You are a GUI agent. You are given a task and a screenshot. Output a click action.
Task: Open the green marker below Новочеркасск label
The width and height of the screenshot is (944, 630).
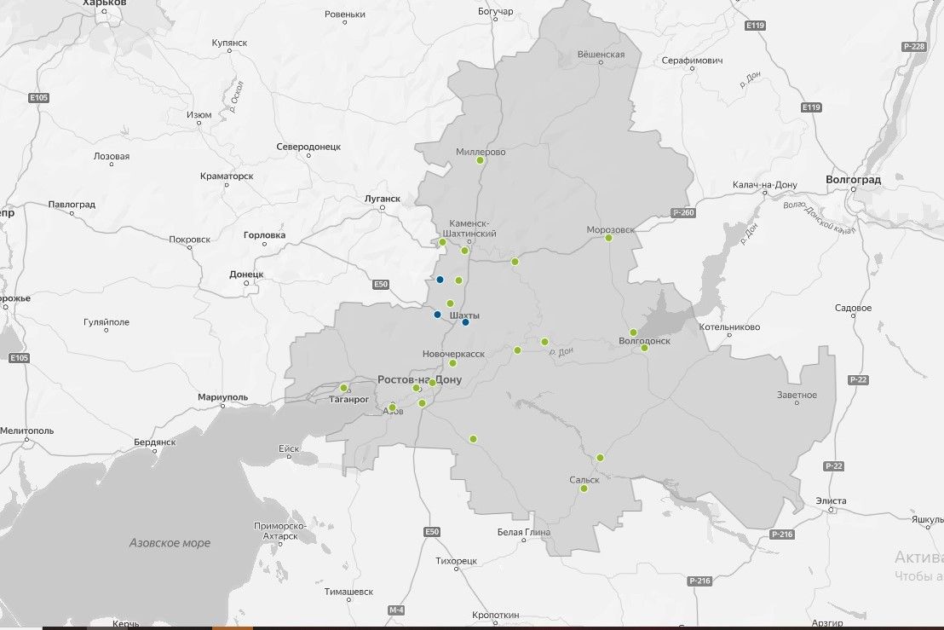452,363
